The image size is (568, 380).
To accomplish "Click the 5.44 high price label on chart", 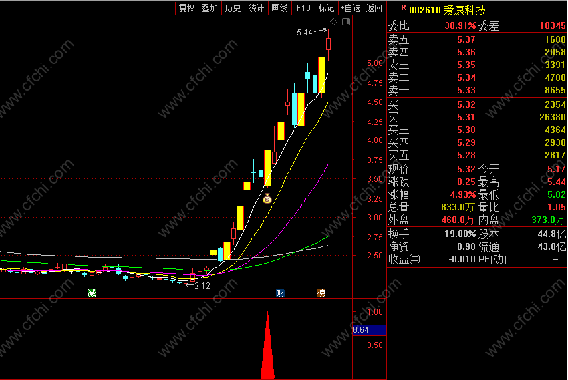I will click(x=304, y=33).
